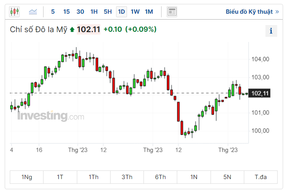Click the news panel icon in toolbar

172,11
